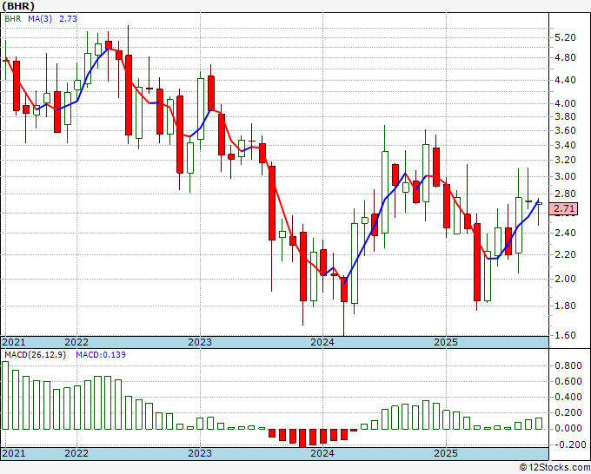Click the tallest MACD bar at 2021 start
This screenshot has height=474, width=591.
(x=5, y=395)
